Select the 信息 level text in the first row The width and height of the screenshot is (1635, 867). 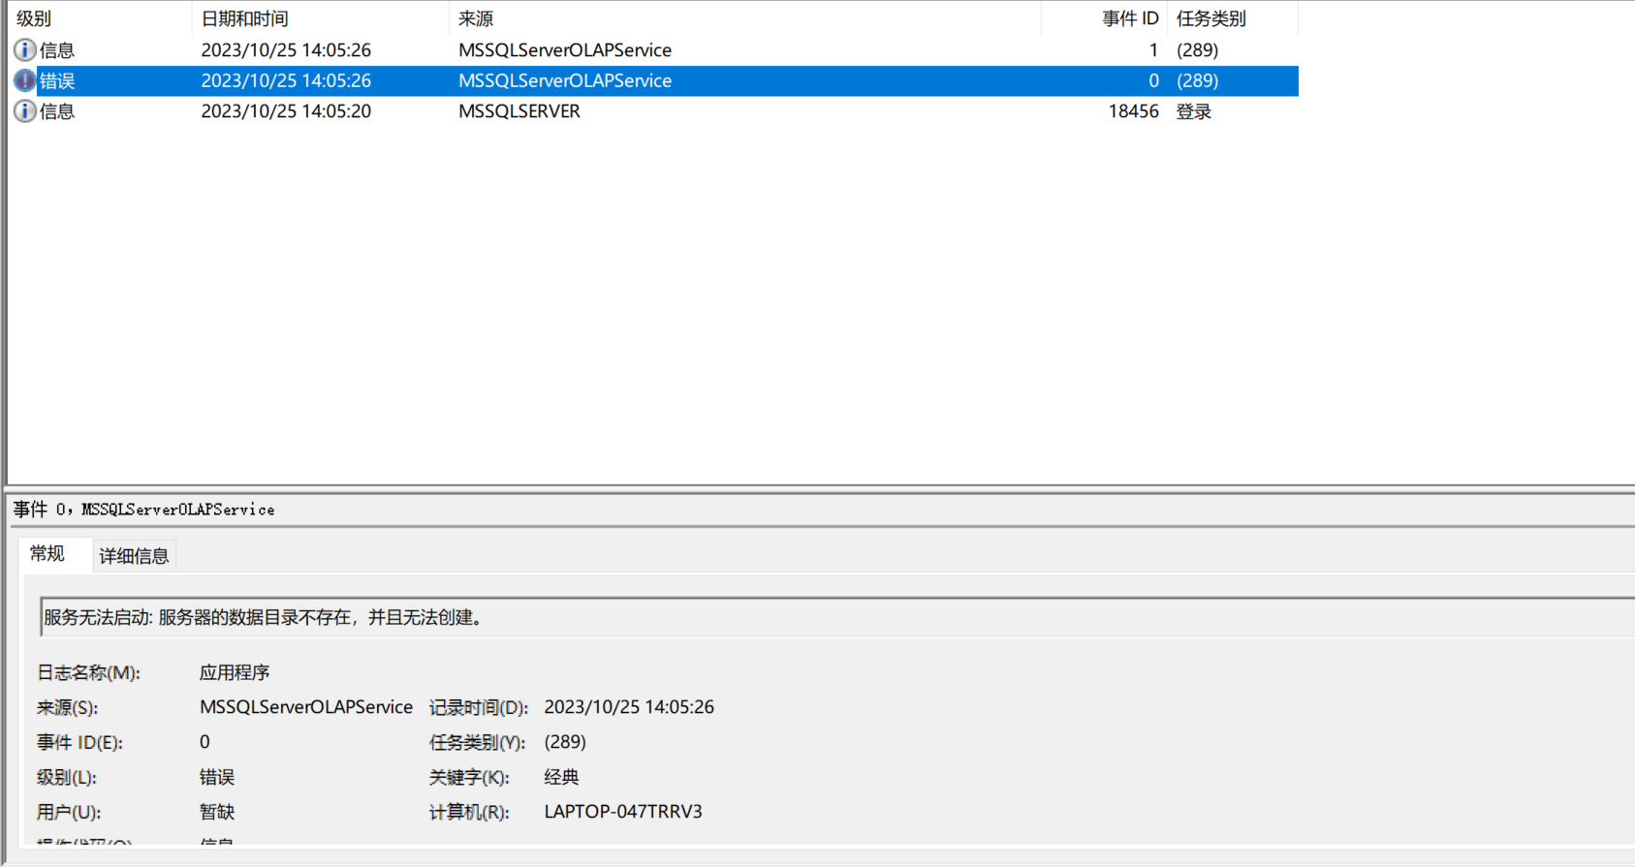tap(57, 50)
